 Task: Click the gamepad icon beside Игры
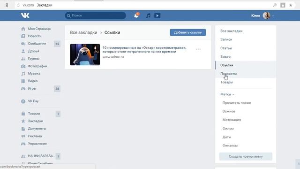click(x=23, y=89)
